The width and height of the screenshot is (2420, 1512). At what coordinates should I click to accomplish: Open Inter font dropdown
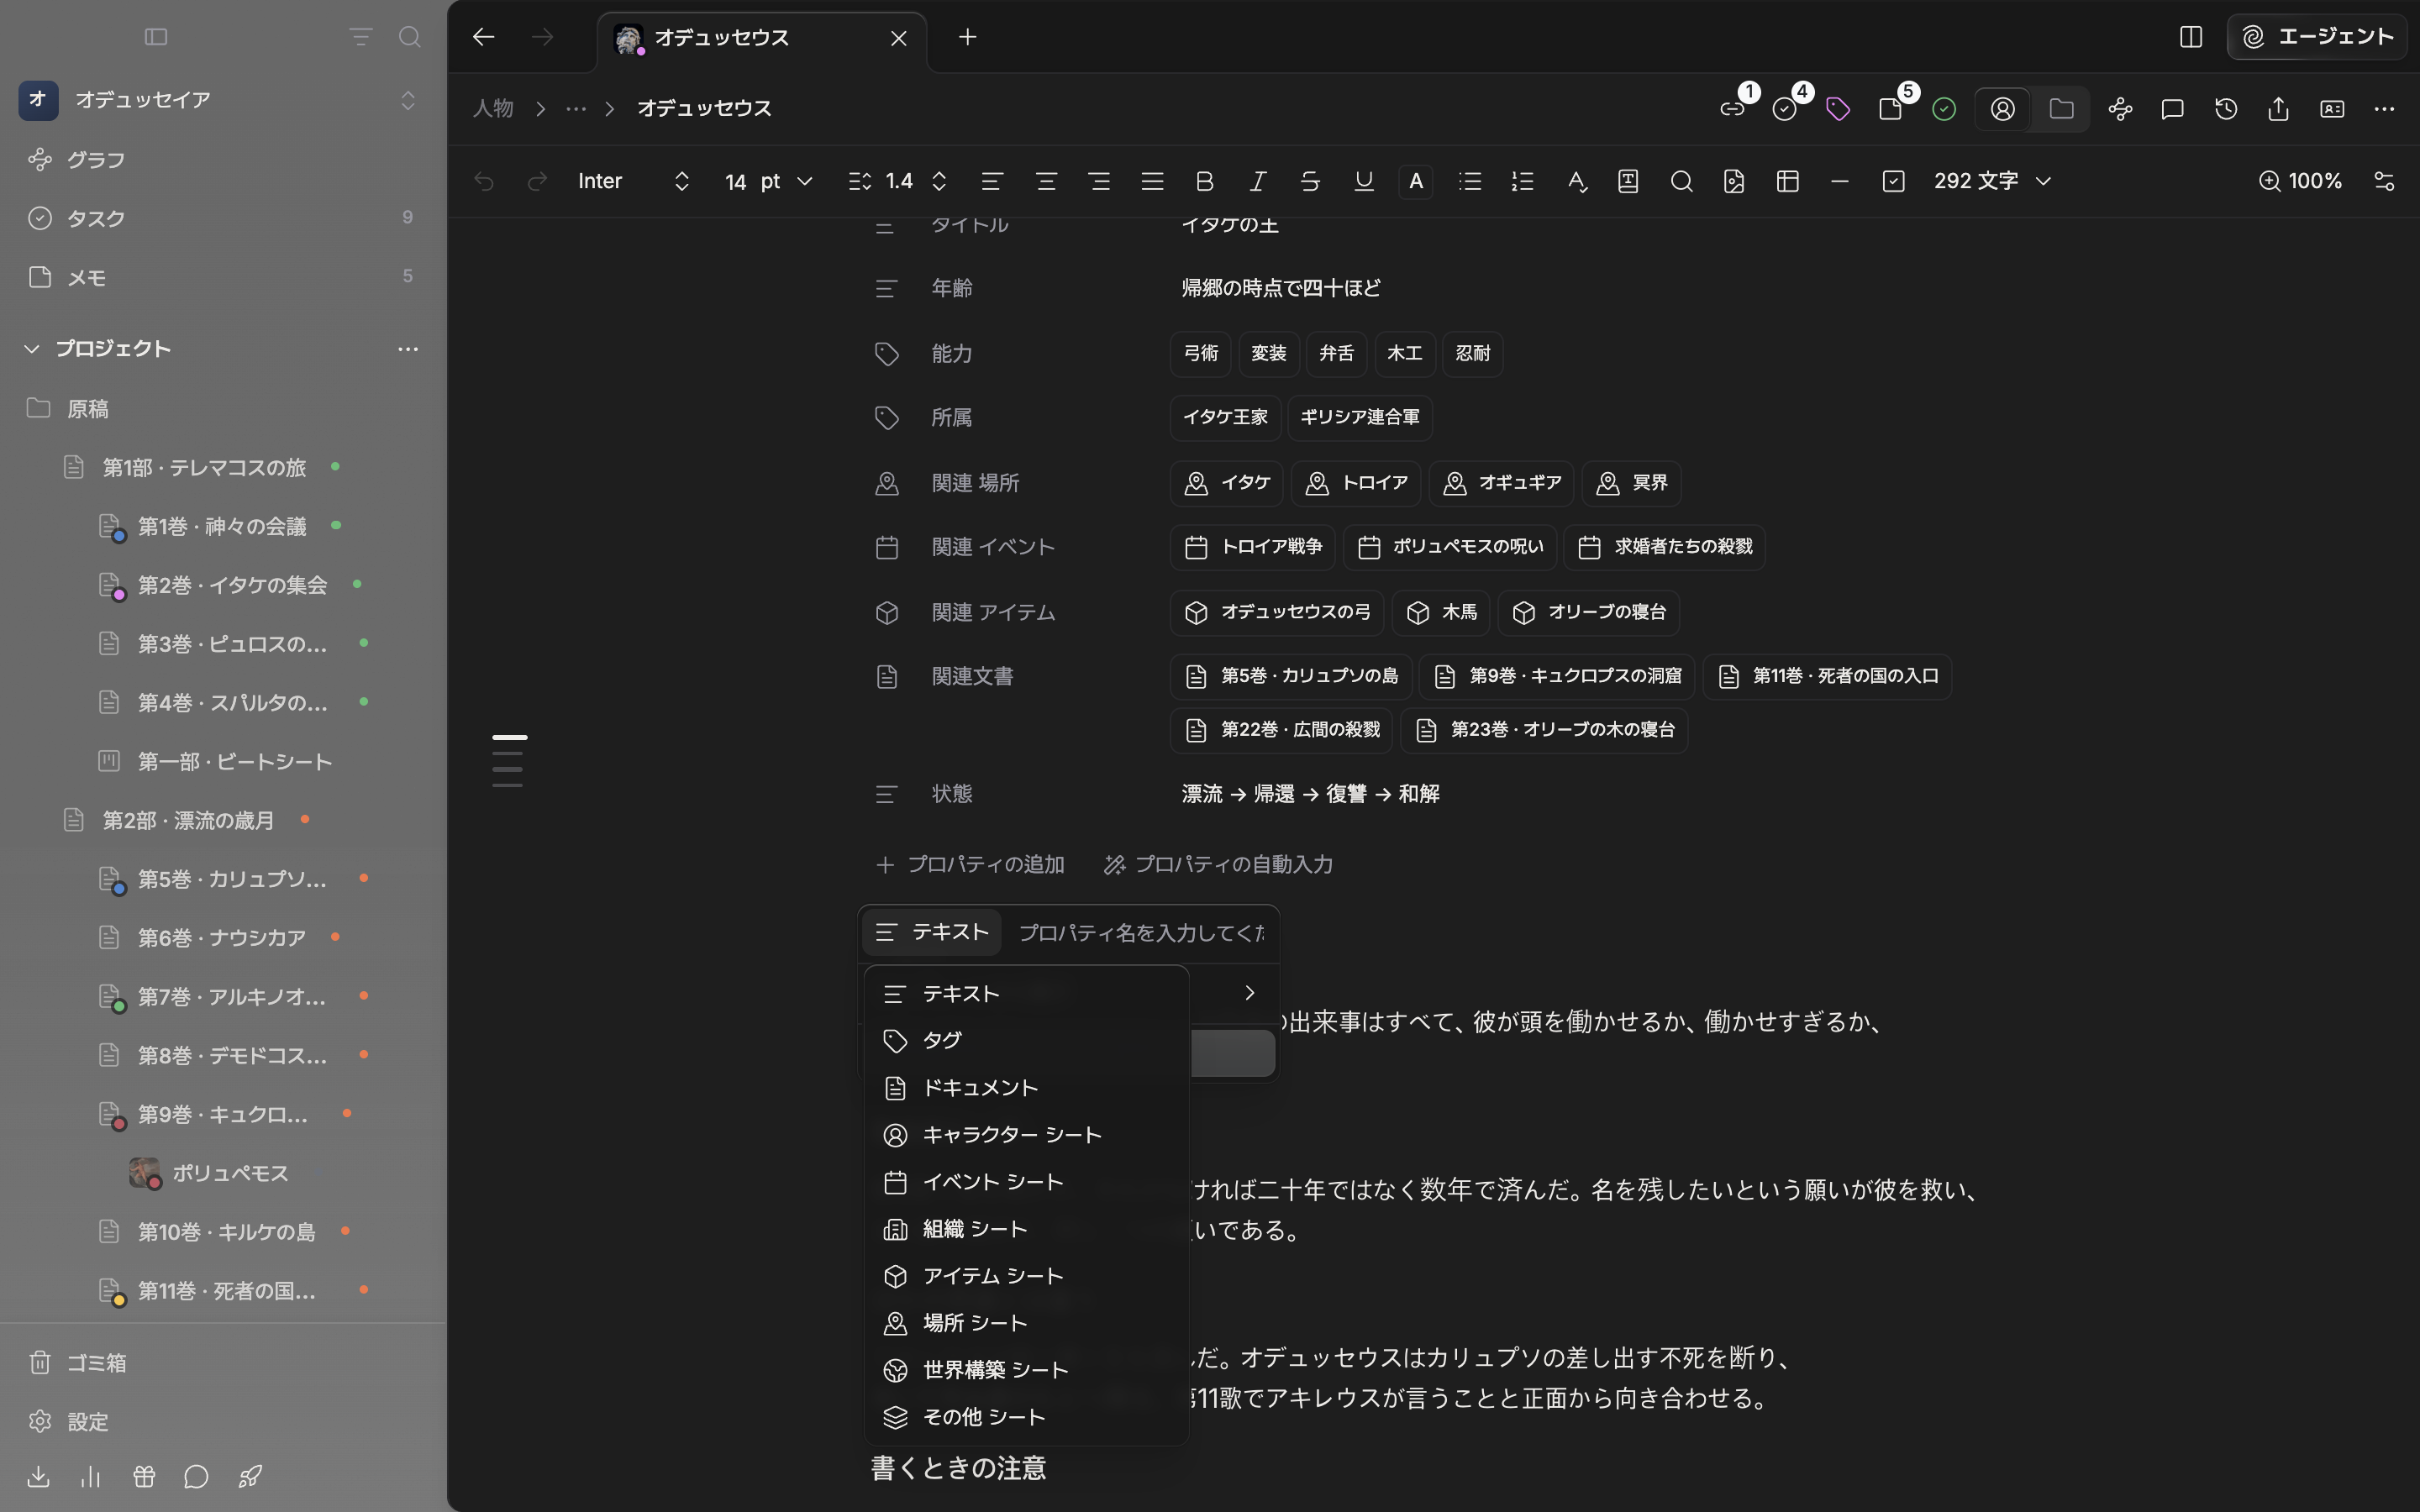coord(633,181)
